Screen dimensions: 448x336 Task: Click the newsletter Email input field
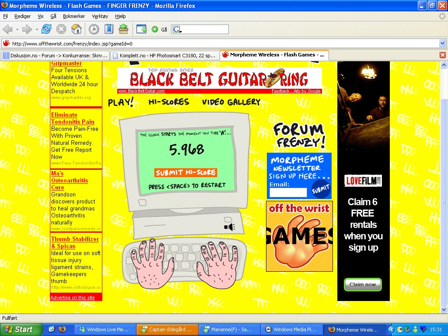[x=288, y=192]
